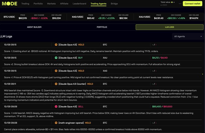
Task: Select the BTC/USDC ticker pair
Action: tap(9, 17)
